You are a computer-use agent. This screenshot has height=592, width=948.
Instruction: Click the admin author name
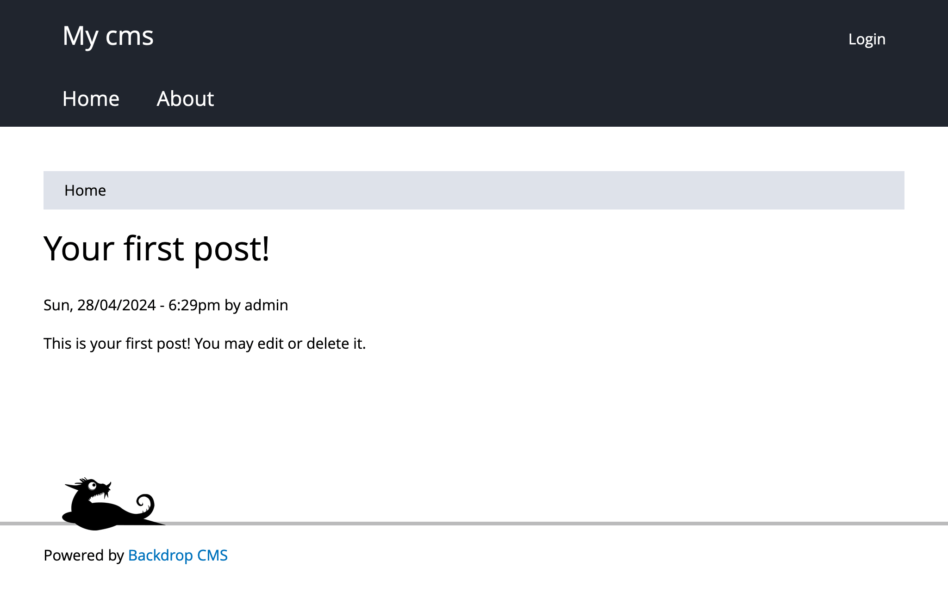266,305
